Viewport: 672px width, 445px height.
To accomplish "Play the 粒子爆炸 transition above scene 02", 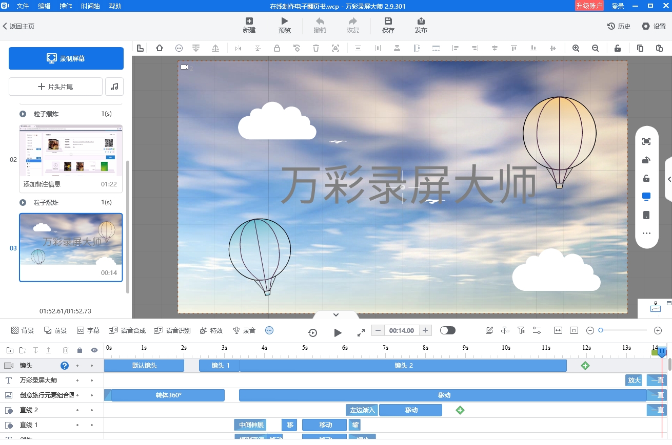I will 23,114.
